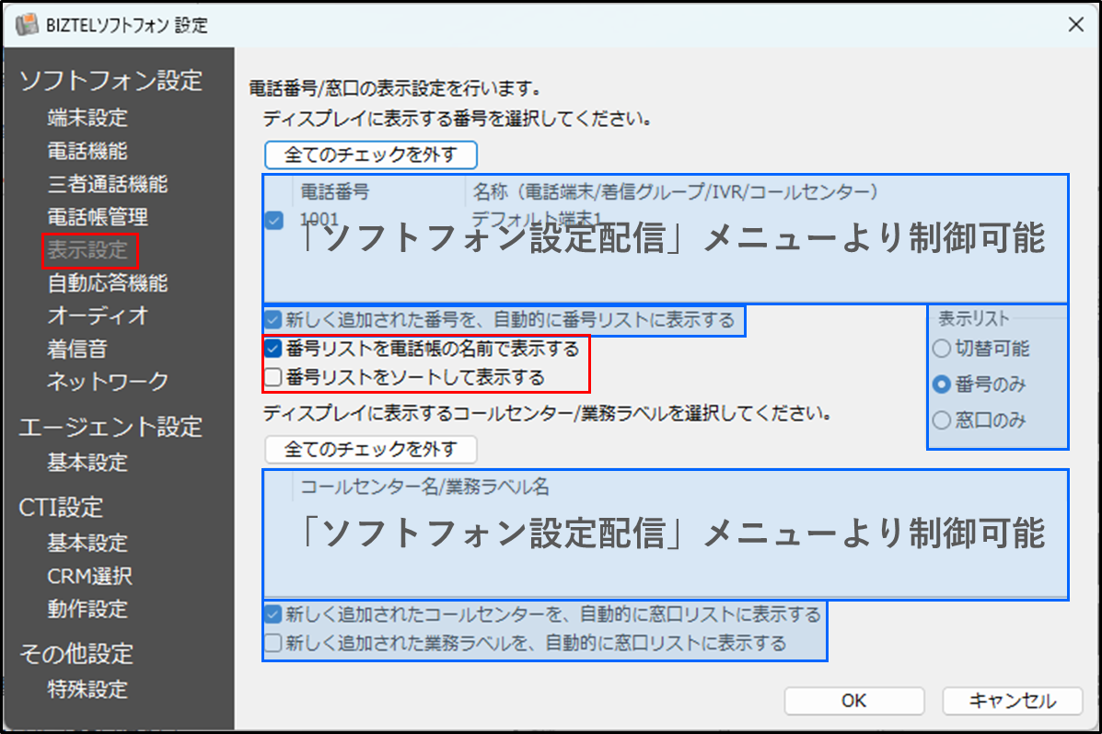The width and height of the screenshot is (1102, 734).
Task: Switch to ネットワーク settings
Action: 108,381
